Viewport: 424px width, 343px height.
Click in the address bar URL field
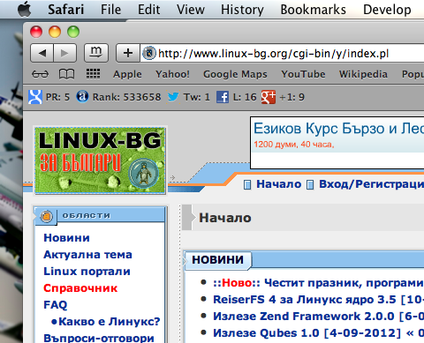(x=282, y=53)
